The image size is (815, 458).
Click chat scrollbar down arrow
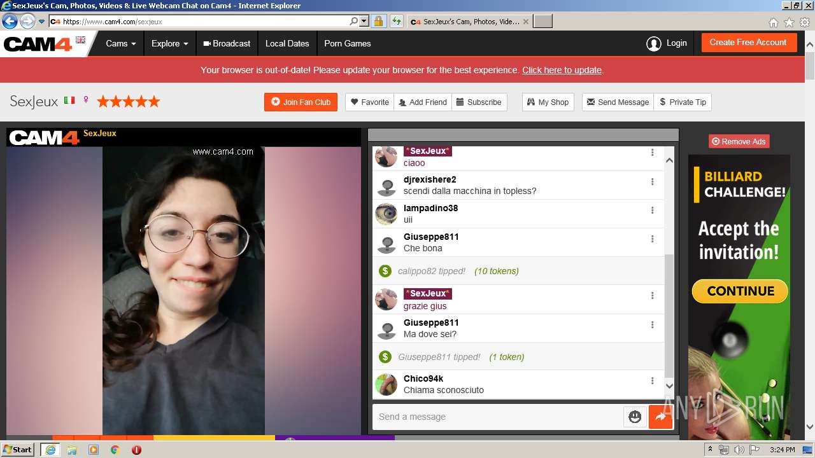click(669, 385)
